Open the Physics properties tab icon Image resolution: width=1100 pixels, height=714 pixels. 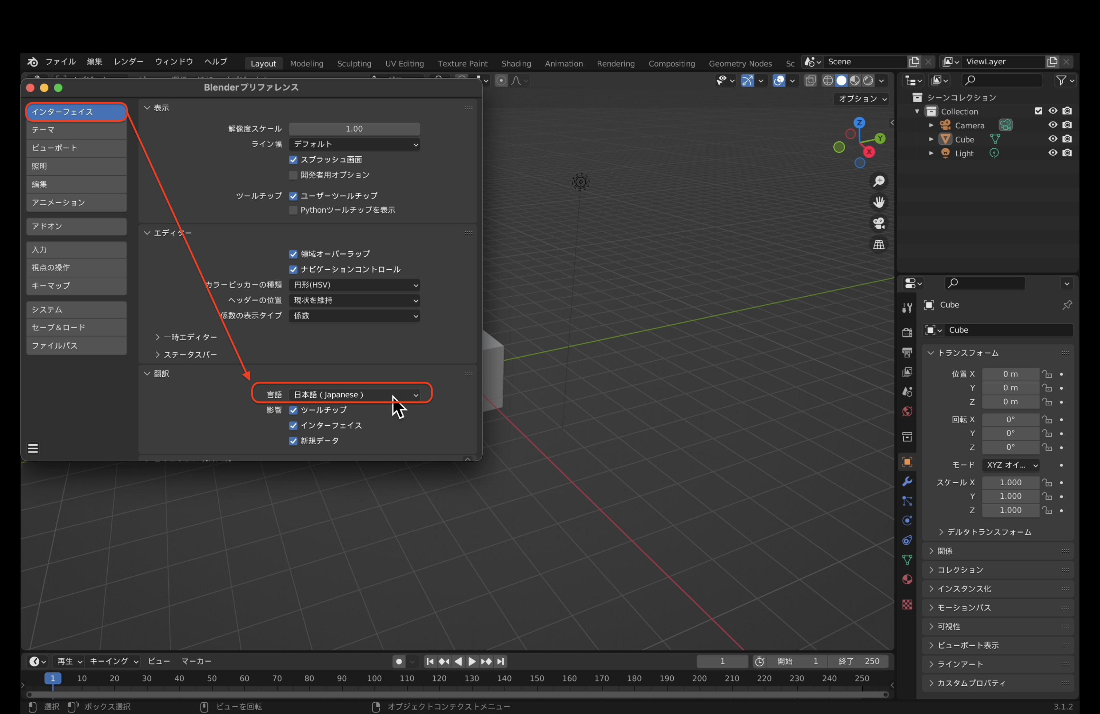coord(907,521)
